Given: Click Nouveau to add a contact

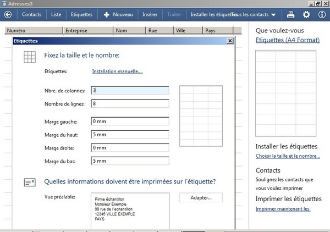Looking at the screenshot, I should click(123, 14).
